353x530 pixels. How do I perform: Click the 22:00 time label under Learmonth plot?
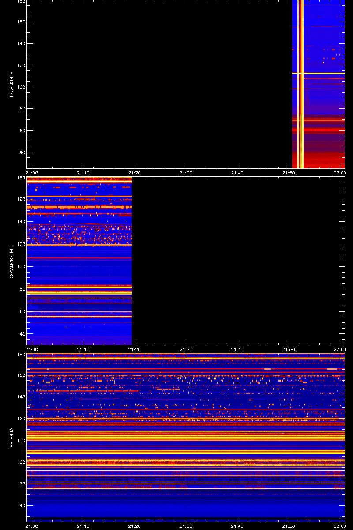pyautogui.click(x=340, y=173)
